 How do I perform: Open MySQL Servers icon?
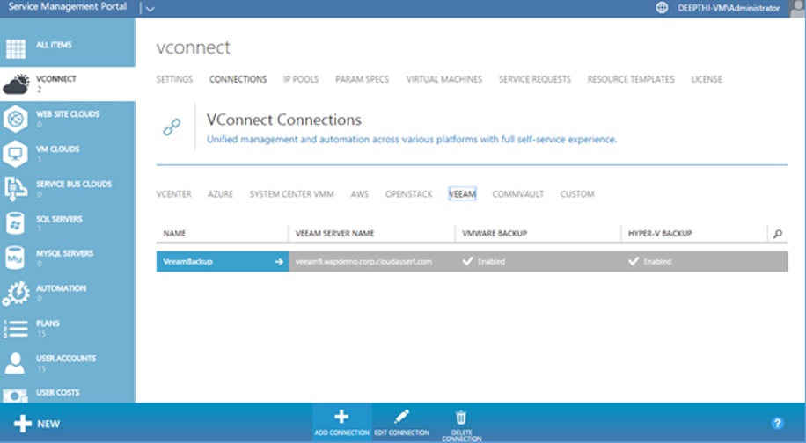(x=15, y=258)
